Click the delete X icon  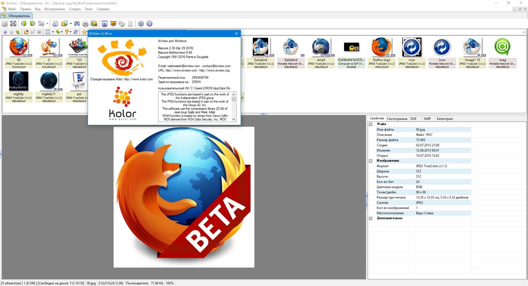(x=39, y=32)
